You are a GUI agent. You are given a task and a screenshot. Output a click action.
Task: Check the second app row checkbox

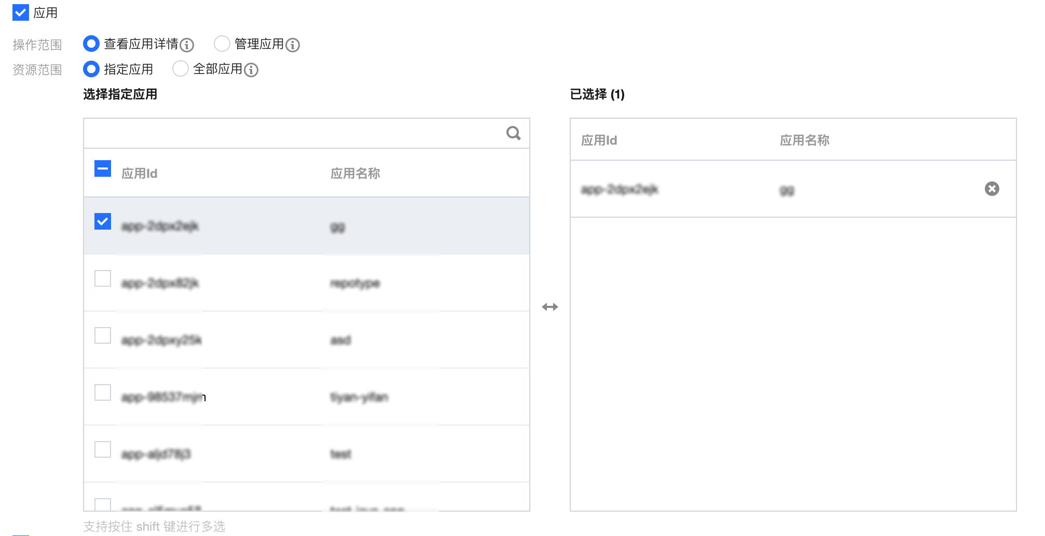pyautogui.click(x=103, y=278)
